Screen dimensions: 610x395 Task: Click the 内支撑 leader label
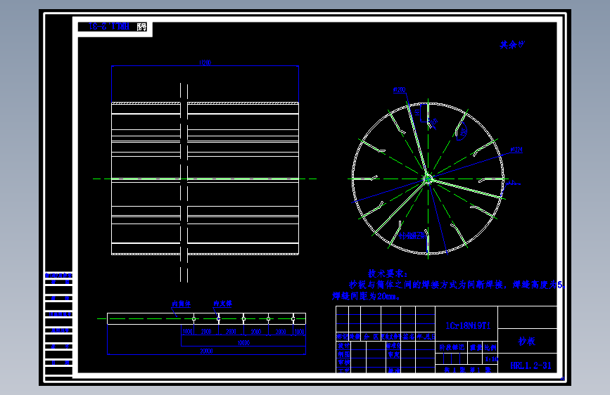222,303
